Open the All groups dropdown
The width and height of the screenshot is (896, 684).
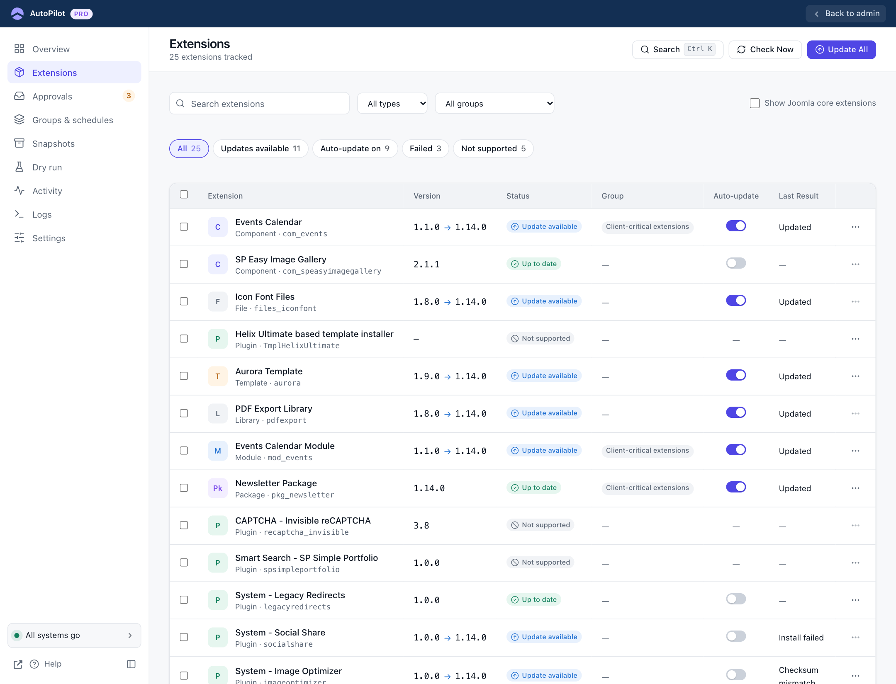[494, 104]
